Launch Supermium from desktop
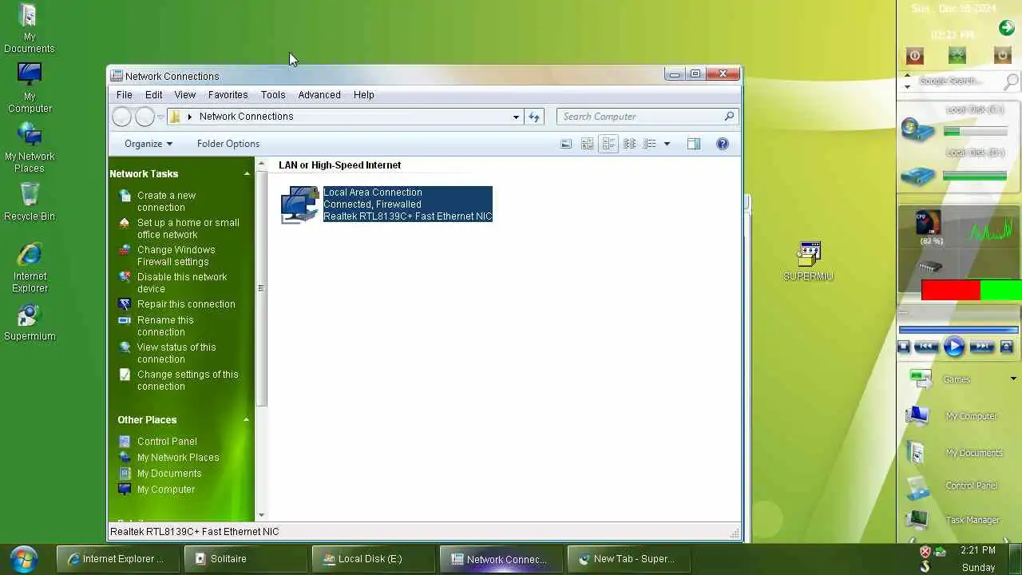The width and height of the screenshot is (1022, 575). click(30, 322)
